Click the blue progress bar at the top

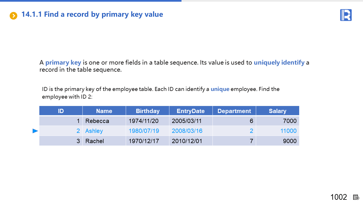coord(91,1)
